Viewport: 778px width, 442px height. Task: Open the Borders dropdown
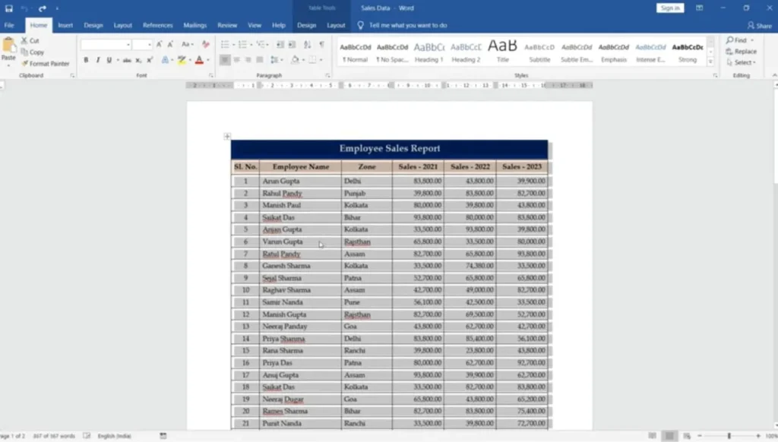321,60
